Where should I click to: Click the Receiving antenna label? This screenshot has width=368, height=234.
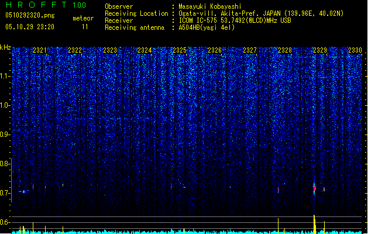pos(135,27)
